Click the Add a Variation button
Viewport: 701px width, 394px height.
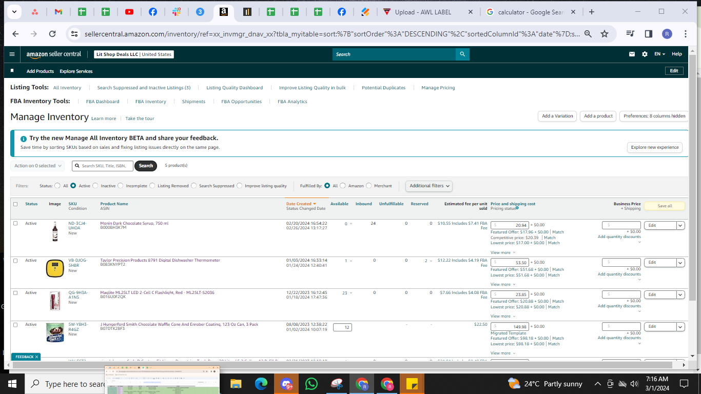click(x=557, y=116)
